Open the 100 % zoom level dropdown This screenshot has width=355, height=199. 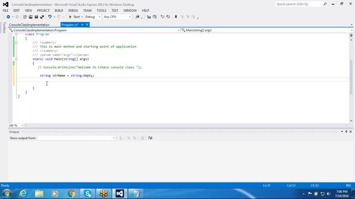click(x=16, y=125)
